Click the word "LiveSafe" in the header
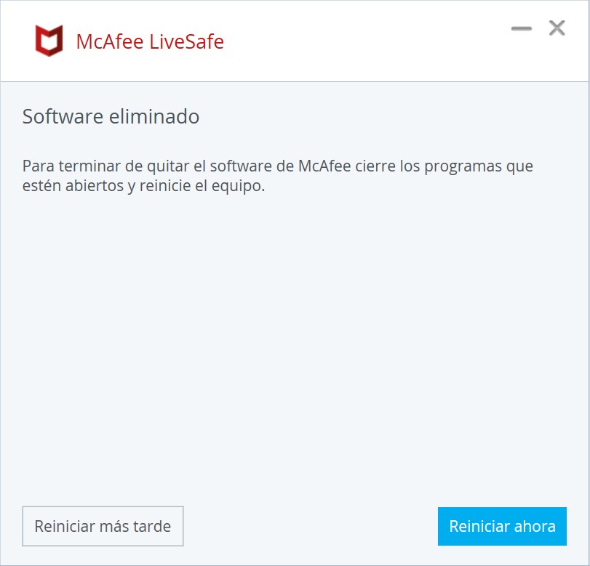The width and height of the screenshot is (590, 566). (x=187, y=41)
